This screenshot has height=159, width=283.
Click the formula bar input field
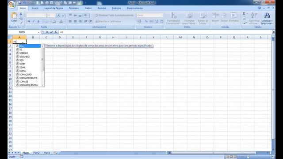tap(165, 32)
